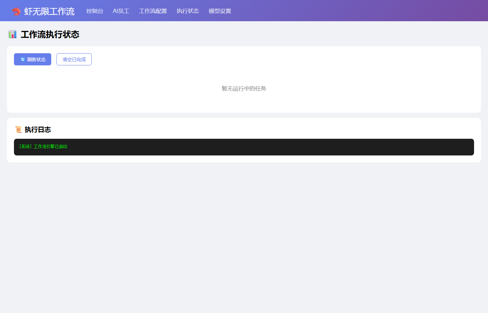The height and width of the screenshot is (313, 488).
Task: Click the empty purple header area at right
Action: point(383,11)
